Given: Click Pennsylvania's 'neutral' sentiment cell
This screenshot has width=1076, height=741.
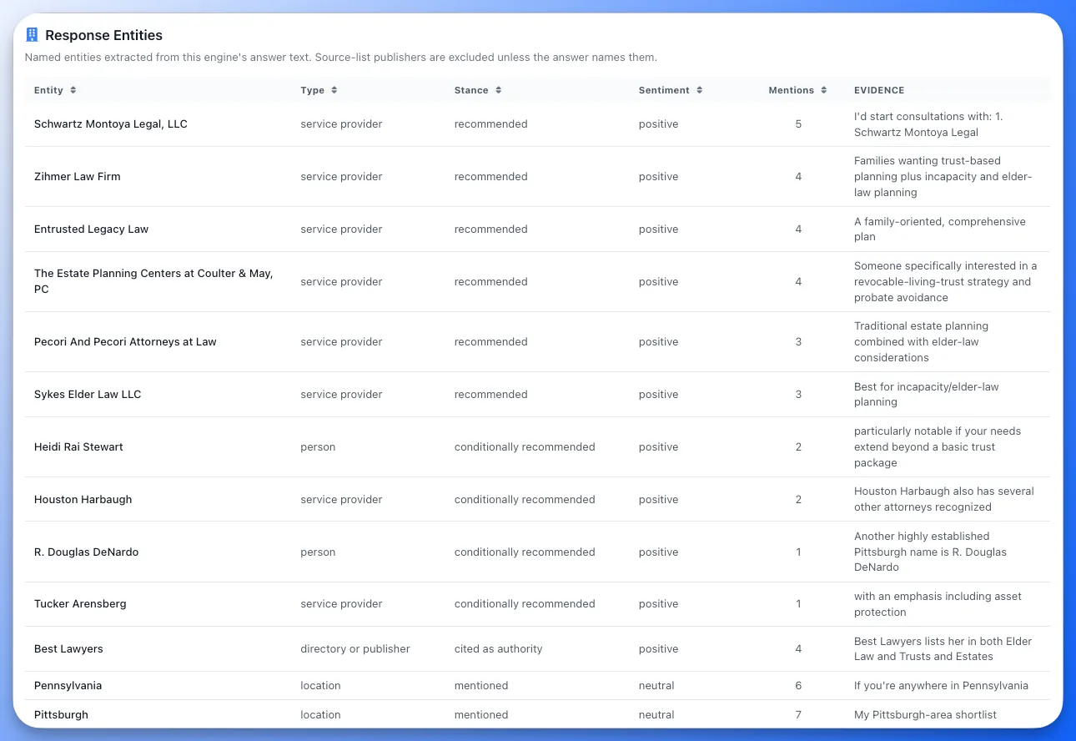Looking at the screenshot, I should [x=656, y=686].
